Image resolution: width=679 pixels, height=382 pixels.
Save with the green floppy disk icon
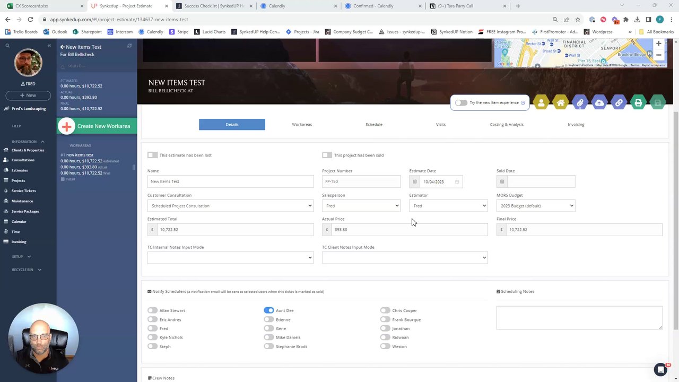coord(658,103)
